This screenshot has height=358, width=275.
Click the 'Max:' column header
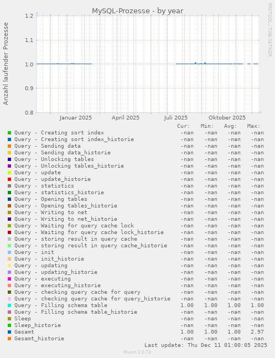254,126
